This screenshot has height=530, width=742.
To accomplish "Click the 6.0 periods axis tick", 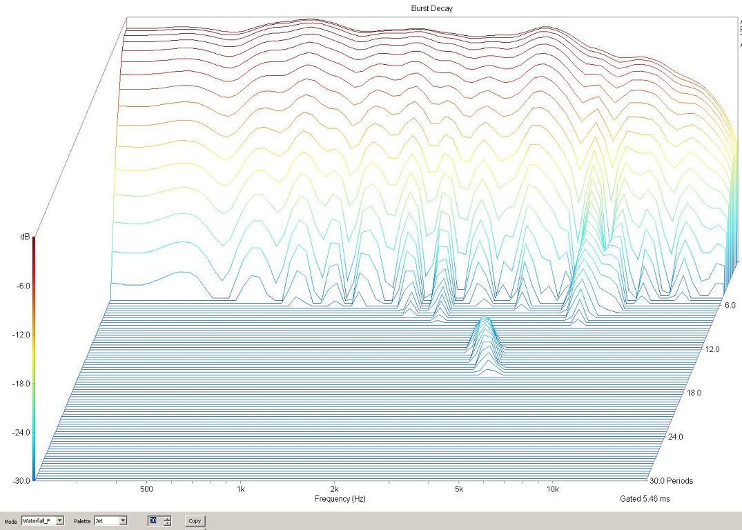I will coord(729,305).
